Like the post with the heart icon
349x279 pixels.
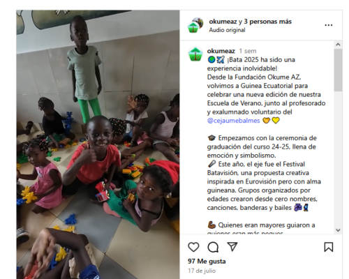click(x=193, y=247)
